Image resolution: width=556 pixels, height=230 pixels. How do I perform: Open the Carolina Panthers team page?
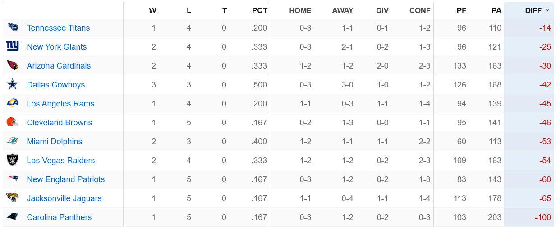pyautogui.click(x=59, y=217)
